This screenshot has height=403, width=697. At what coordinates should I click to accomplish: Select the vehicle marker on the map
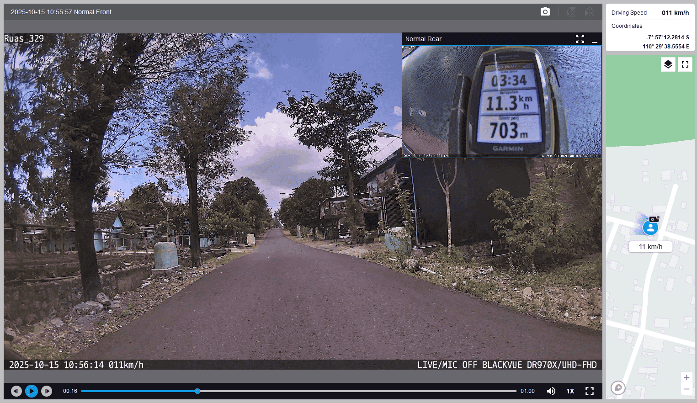[650, 227]
